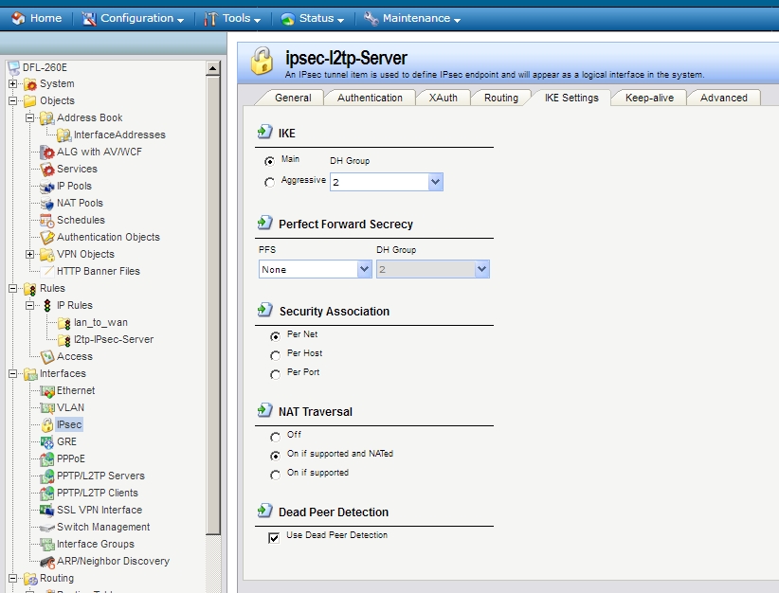This screenshot has height=593, width=779.
Task: Select Aggressive IKE mode
Action: tap(270, 182)
